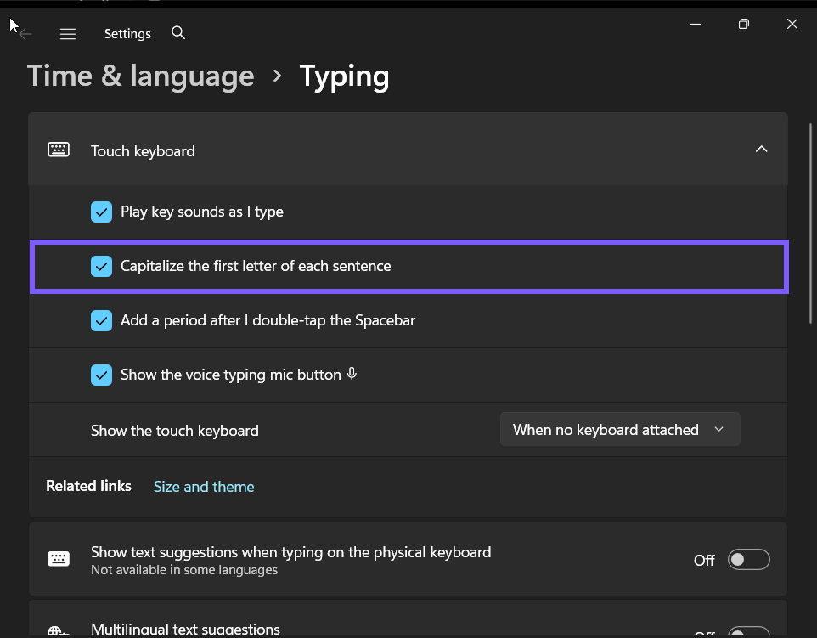The image size is (817, 638).
Task: Click the Touch keyboard icon
Action: click(59, 150)
